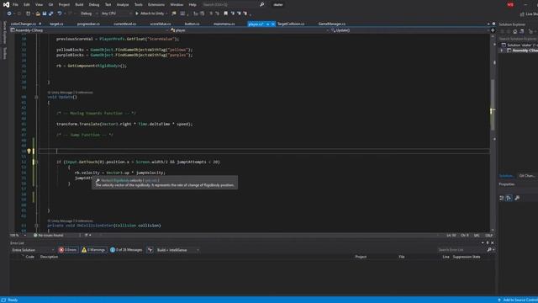Screen dimensions: 538x303
Task: Click the New Item toolbar icon
Action: (x=28, y=13)
